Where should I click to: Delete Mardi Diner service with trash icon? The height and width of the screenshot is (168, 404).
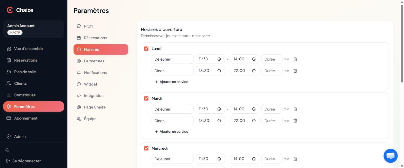click(295, 121)
